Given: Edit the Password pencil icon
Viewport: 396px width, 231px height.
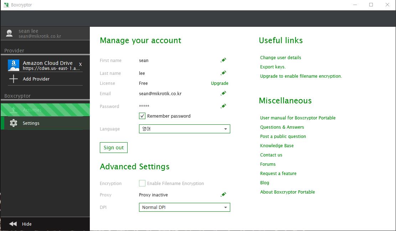Looking at the screenshot, I should pyautogui.click(x=223, y=106).
